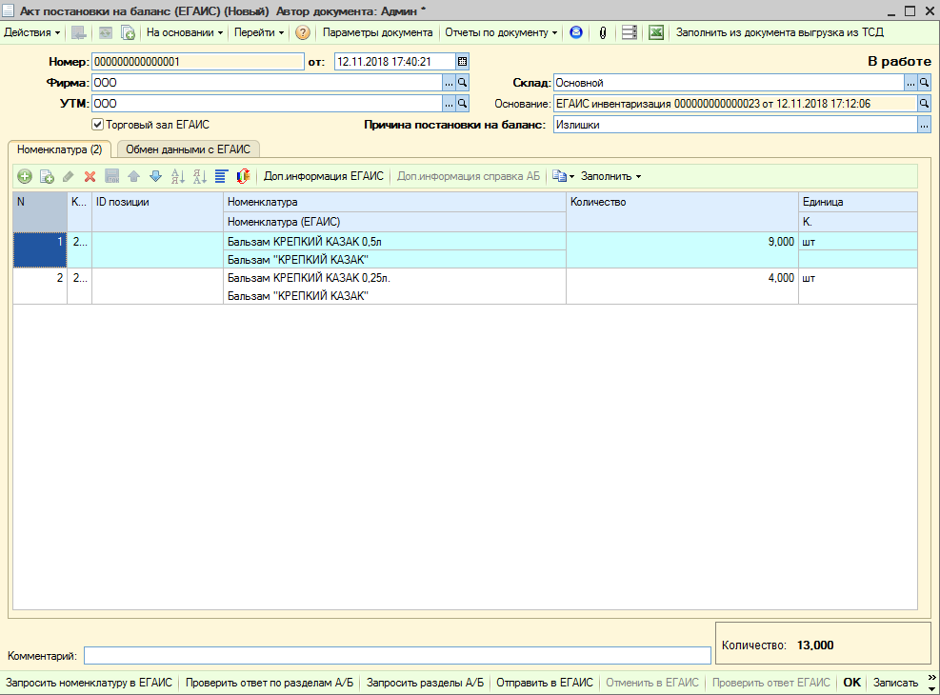Viewport: 940px width, 695px height.
Task: Move row up with the up arrow
Action: pyautogui.click(x=133, y=176)
